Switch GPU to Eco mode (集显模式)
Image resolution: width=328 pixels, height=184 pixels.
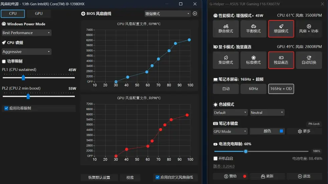(x=226, y=60)
